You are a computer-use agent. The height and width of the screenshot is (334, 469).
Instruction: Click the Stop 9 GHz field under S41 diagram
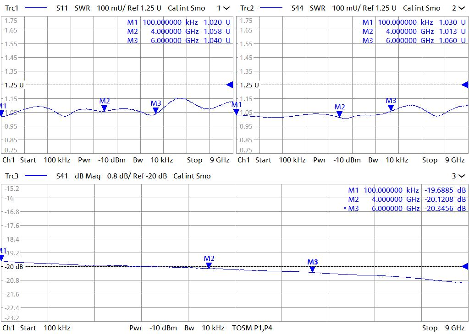pos(443,328)
